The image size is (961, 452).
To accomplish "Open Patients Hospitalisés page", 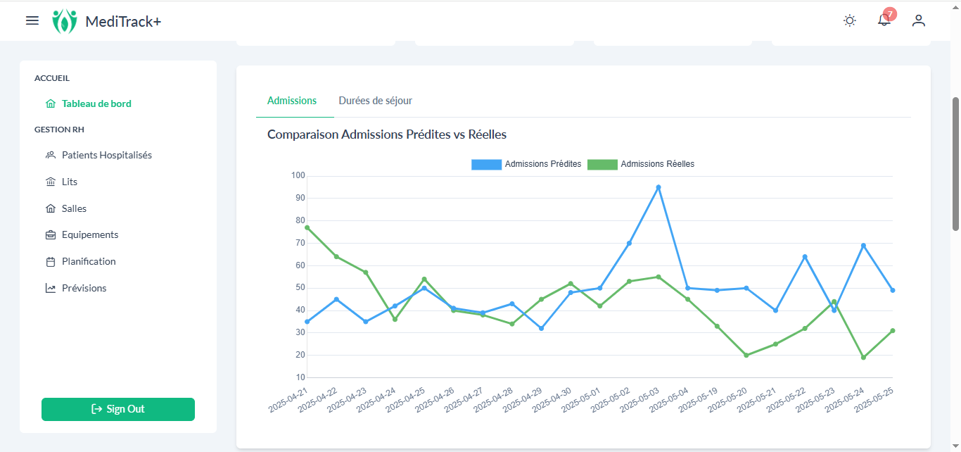I will click(x=107, y=155).
